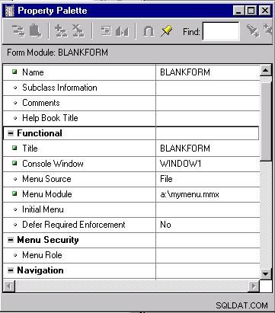Image resolution: width=275 pixels, height=313 pixels.
Task: Click the vertical scrollbar up arrow
Action: (x=266, y=70)
